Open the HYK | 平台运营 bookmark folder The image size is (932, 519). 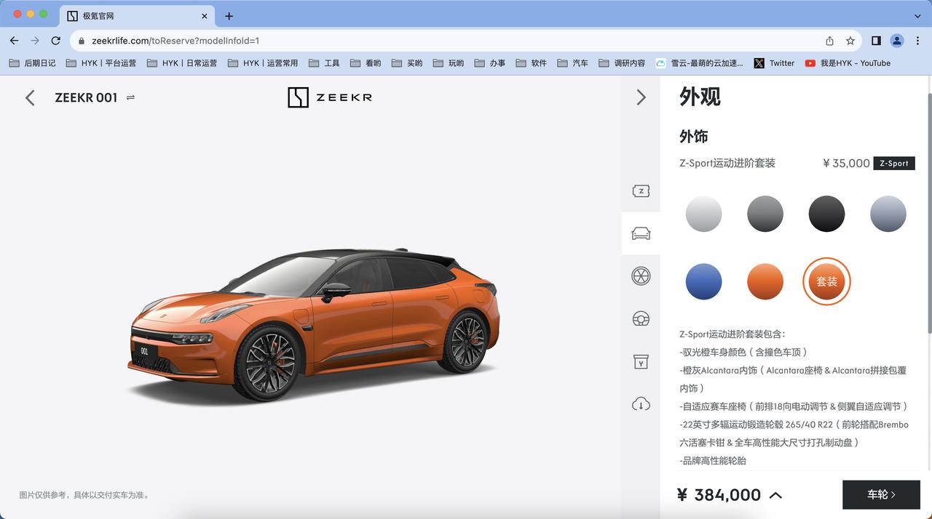(x=101, y=63)
